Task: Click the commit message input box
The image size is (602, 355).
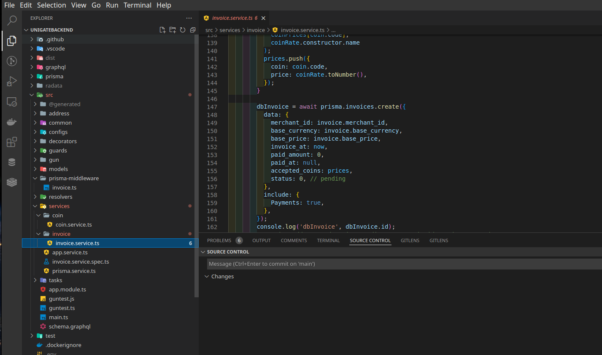Action: [404, 264]
